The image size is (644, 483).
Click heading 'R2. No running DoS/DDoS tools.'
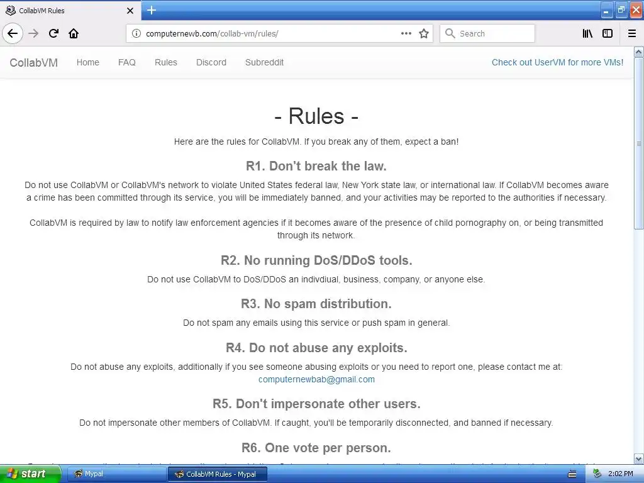coord(316,260)
